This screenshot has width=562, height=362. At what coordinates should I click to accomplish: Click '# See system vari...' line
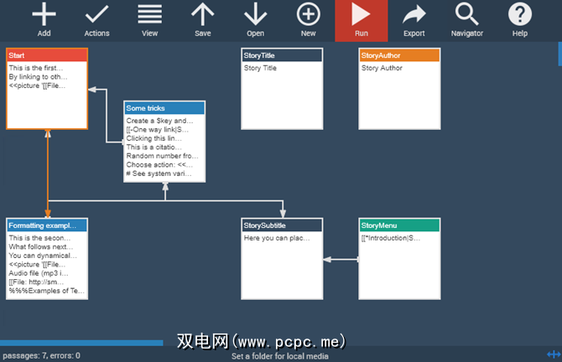159,173
